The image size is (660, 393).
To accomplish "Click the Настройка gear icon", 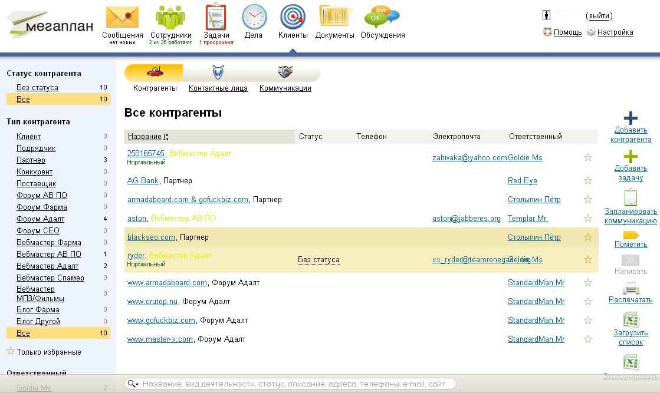I will (x=591, y=32).
